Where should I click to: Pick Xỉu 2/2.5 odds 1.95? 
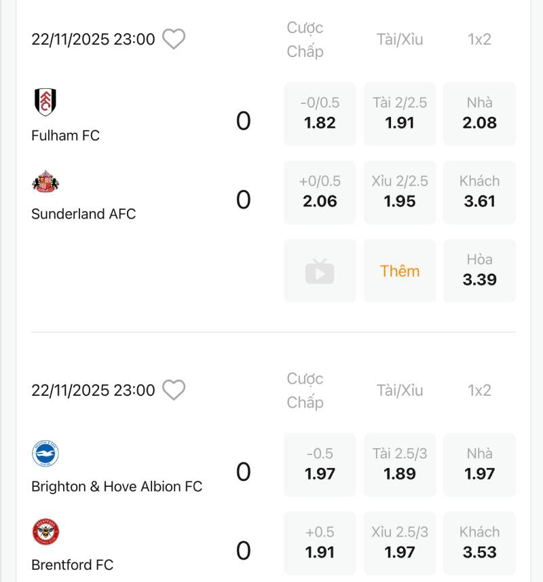click(x=400, y=192)
